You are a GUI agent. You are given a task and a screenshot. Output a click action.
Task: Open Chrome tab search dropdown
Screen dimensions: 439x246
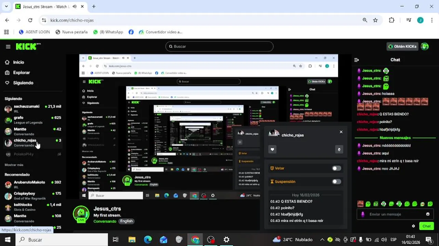(6, 6)
